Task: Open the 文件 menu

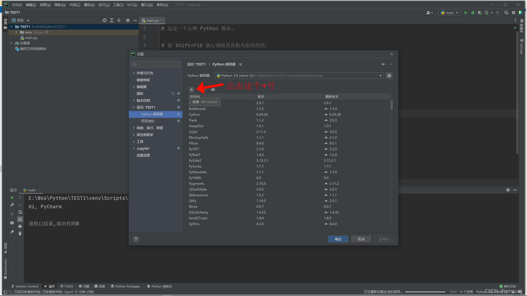Action: pyautogui.click(x=17, y=5)
